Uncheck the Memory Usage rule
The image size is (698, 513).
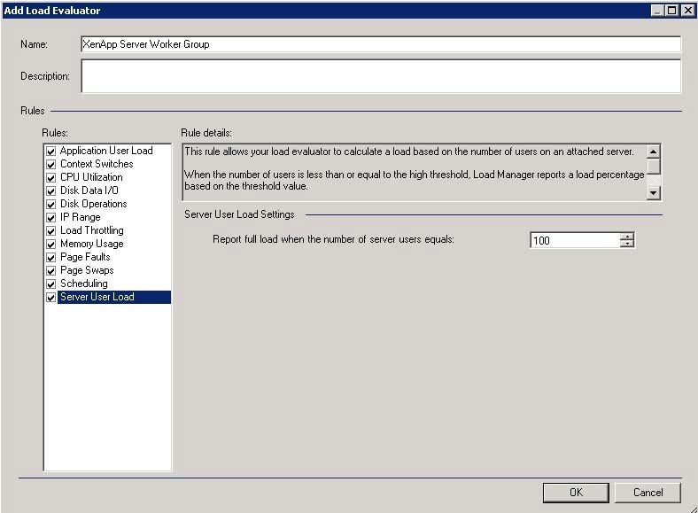[x=50, y=245]
